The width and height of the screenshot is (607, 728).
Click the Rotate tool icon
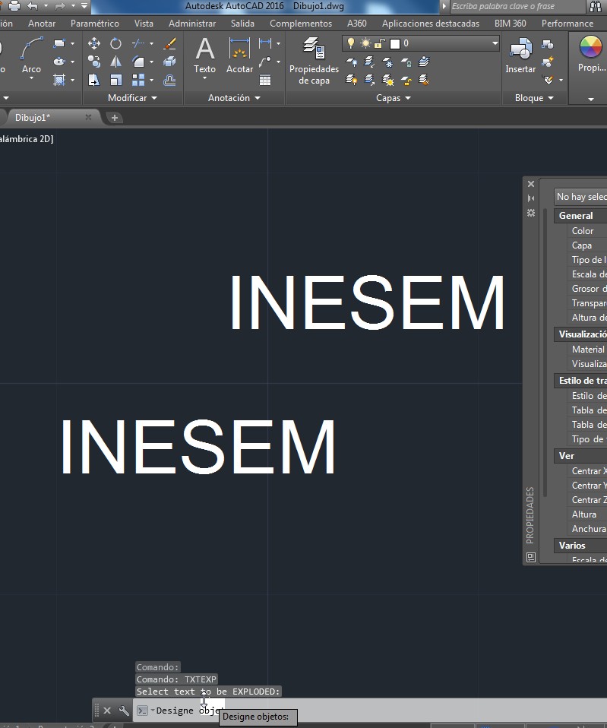[115, 43]
